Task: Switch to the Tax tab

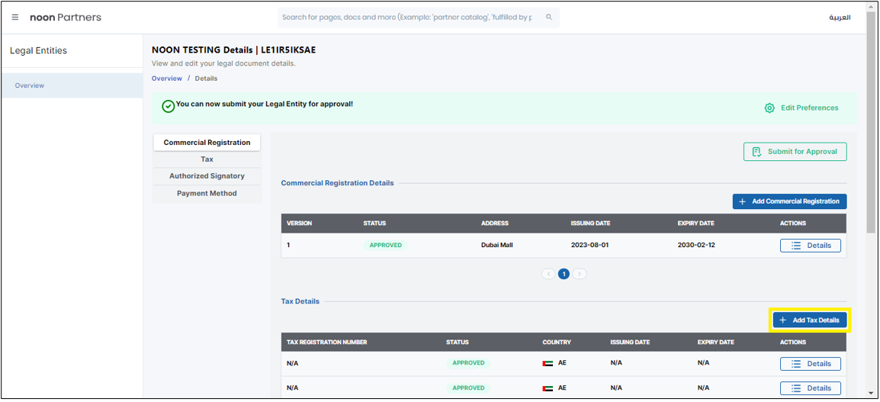Action: pos(207,159)
